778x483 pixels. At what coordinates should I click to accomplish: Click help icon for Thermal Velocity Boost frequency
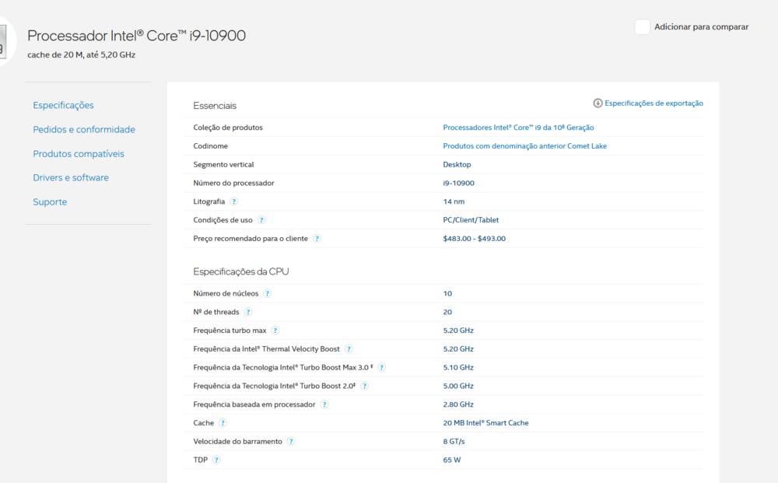pos(349,349)
